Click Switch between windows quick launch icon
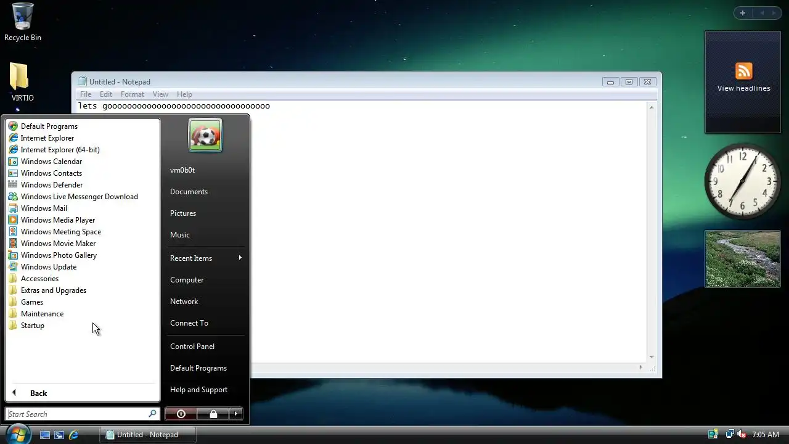The image size is (789, 444). tap(59, 435)
